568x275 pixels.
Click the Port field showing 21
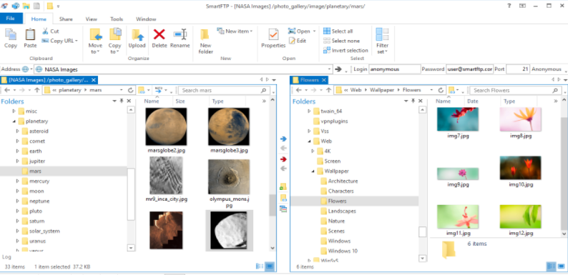518,69
